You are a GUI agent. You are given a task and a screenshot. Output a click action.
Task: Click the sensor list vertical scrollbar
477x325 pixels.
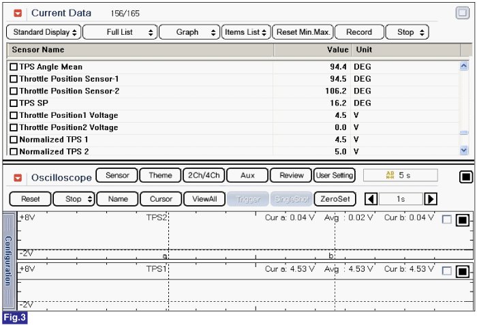pyautogui.click(x=464, y=109)
